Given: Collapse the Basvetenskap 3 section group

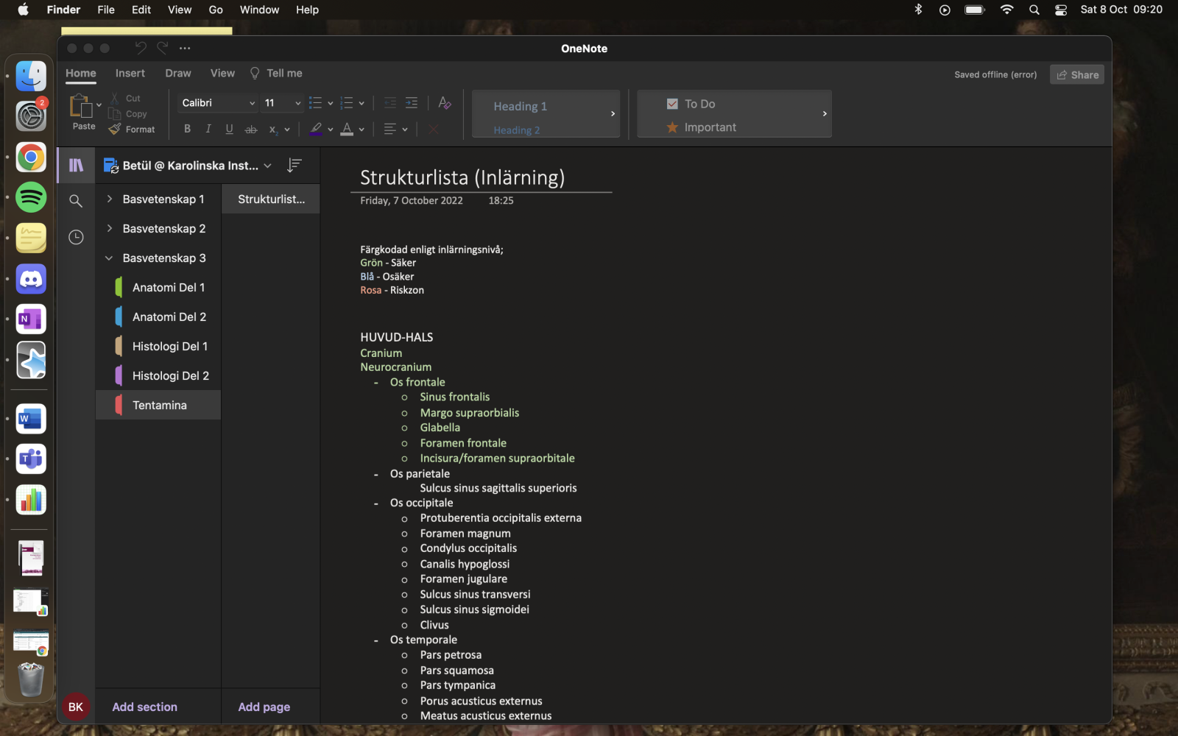Looking at the screenshot, I should pos(109,258).
